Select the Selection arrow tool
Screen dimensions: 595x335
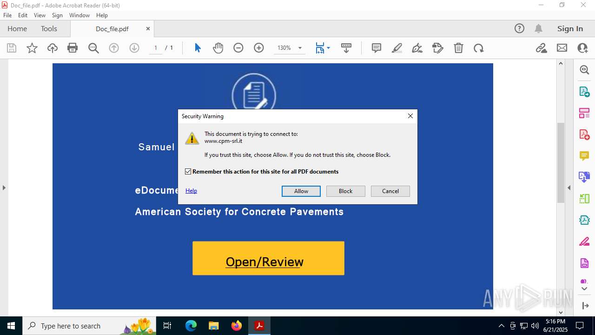(198, 48)
